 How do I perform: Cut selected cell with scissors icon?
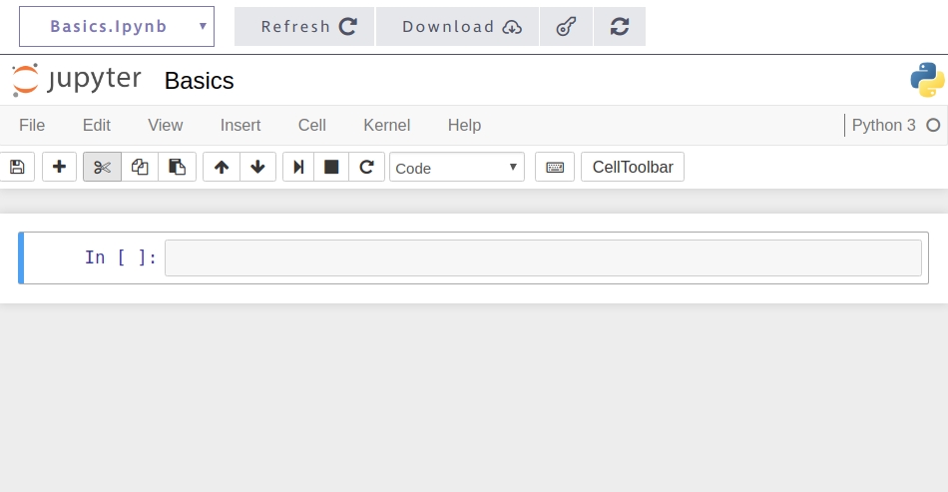click(102, 167)
